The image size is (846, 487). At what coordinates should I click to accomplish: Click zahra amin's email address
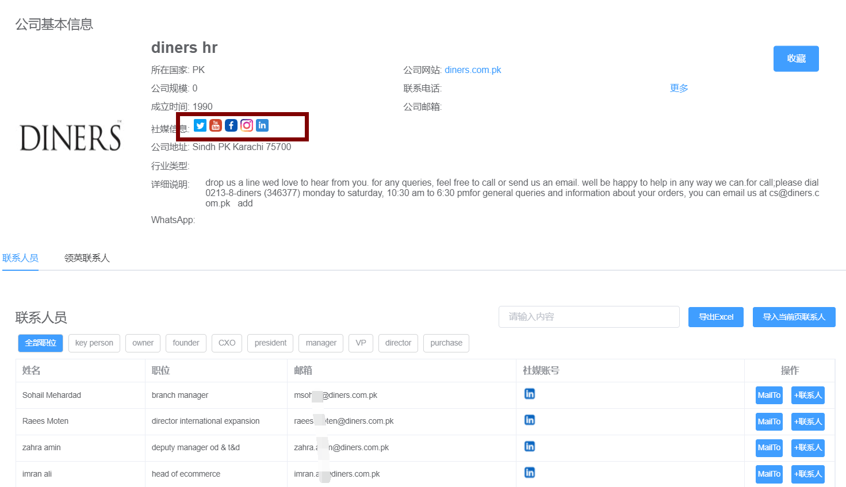pyautogui.click(x=342, y=447)
